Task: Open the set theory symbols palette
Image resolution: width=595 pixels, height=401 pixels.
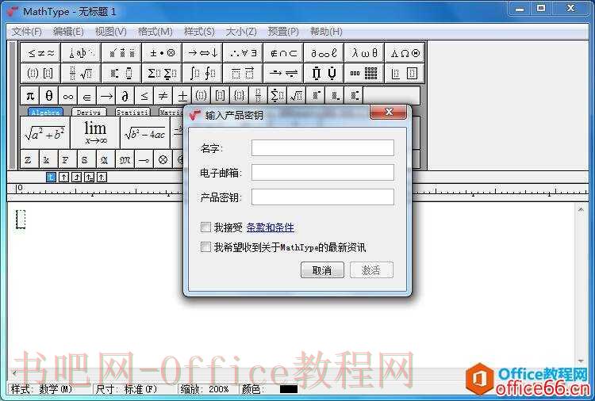Action: 283,53
